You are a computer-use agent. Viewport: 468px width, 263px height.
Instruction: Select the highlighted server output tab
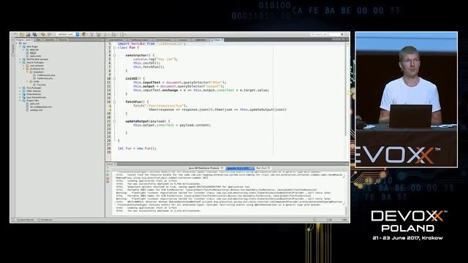tap(240, 168)
